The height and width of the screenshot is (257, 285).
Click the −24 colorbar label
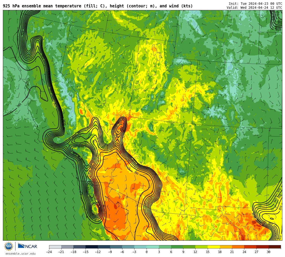49,252
